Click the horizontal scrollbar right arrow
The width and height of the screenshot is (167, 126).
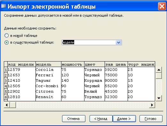[x=152, y=105]
